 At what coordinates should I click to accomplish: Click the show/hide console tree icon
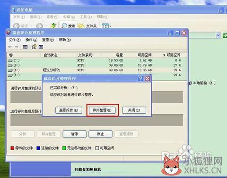click(26, 47)
